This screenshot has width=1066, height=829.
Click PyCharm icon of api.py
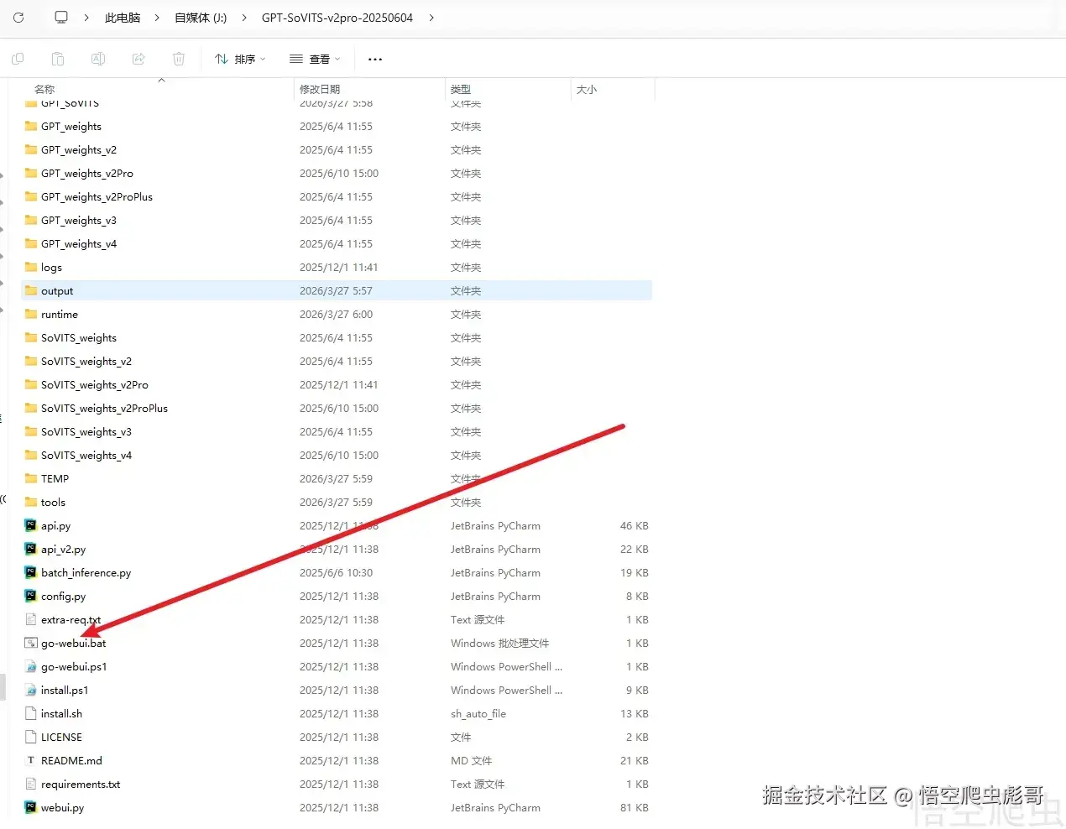pyautogui.click(x=31, y=525)
